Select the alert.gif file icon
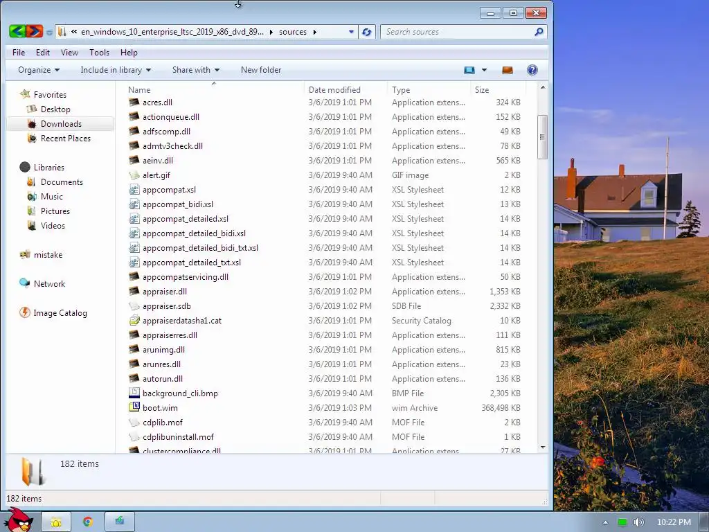 click(134, 175)
